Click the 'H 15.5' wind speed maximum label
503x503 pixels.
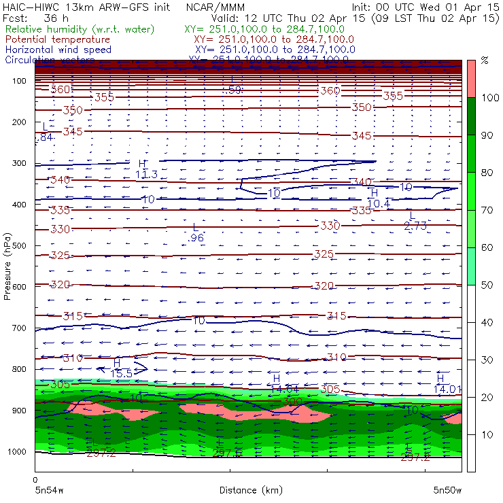(x=121, y=368)
